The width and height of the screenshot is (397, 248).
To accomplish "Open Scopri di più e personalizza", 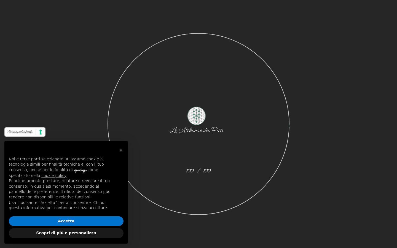I will 66,233.
